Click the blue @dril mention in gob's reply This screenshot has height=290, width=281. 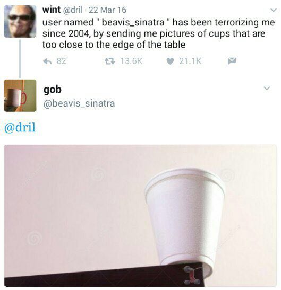pyautogui.click(x=20, y=128)
